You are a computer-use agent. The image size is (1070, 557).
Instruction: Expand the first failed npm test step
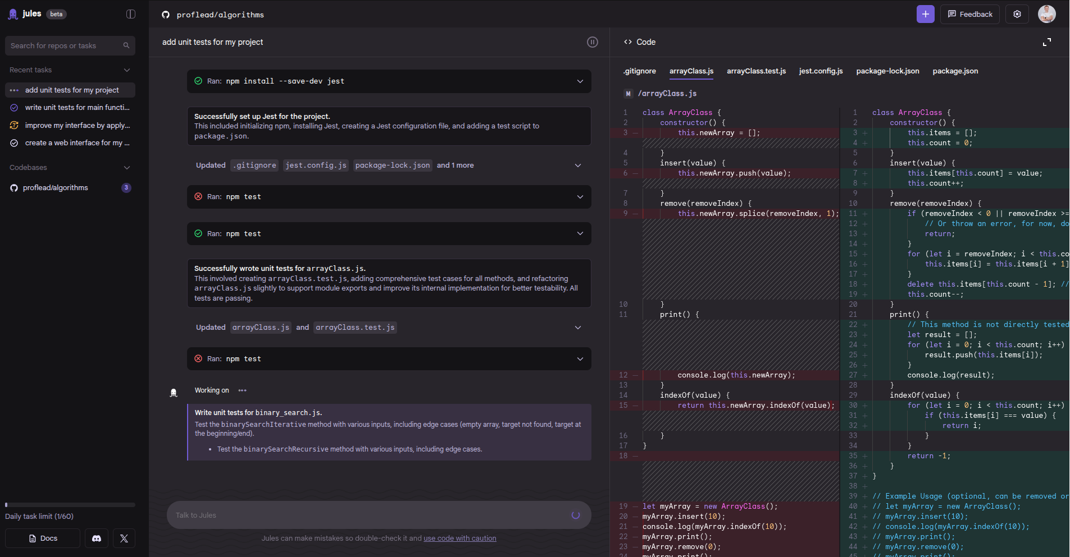(x=580, y=197)
